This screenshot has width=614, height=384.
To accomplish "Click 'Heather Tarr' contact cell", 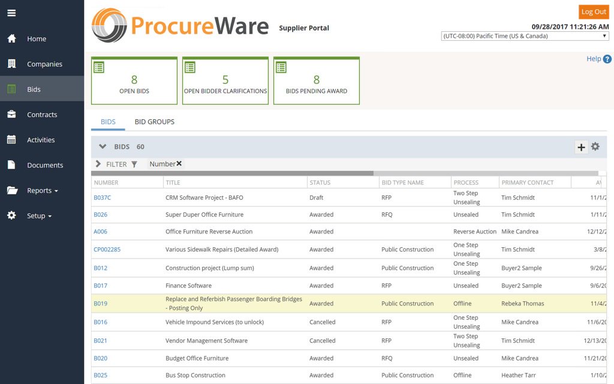I will pos(519,375).
